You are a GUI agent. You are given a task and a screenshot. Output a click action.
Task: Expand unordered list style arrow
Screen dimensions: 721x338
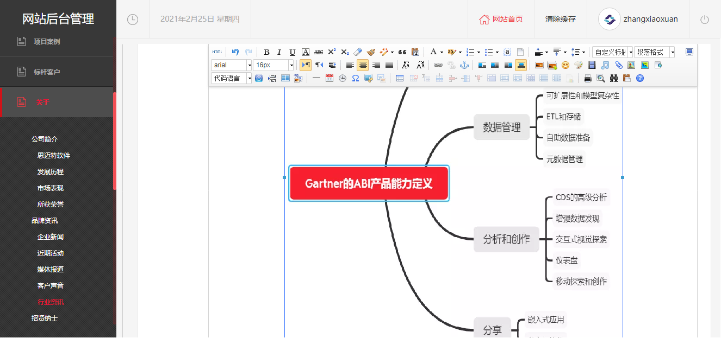[497, 53]
